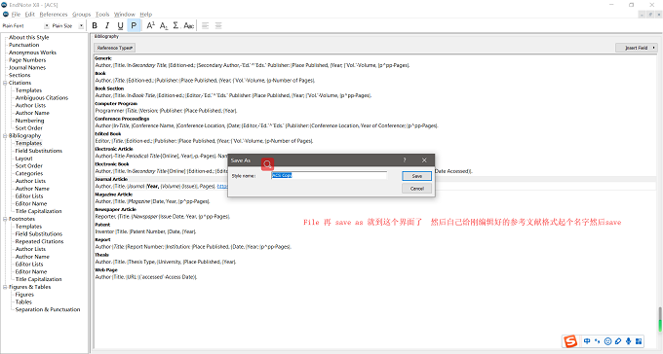
Task: Open the Tools menu
Action: coord(102,15)
